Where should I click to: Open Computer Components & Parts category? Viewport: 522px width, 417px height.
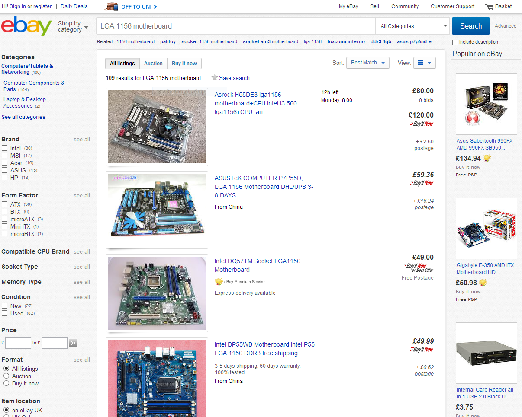tap(34, 86)
